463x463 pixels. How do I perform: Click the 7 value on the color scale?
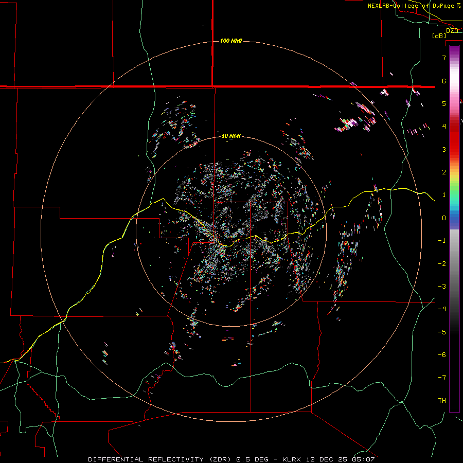444,58
